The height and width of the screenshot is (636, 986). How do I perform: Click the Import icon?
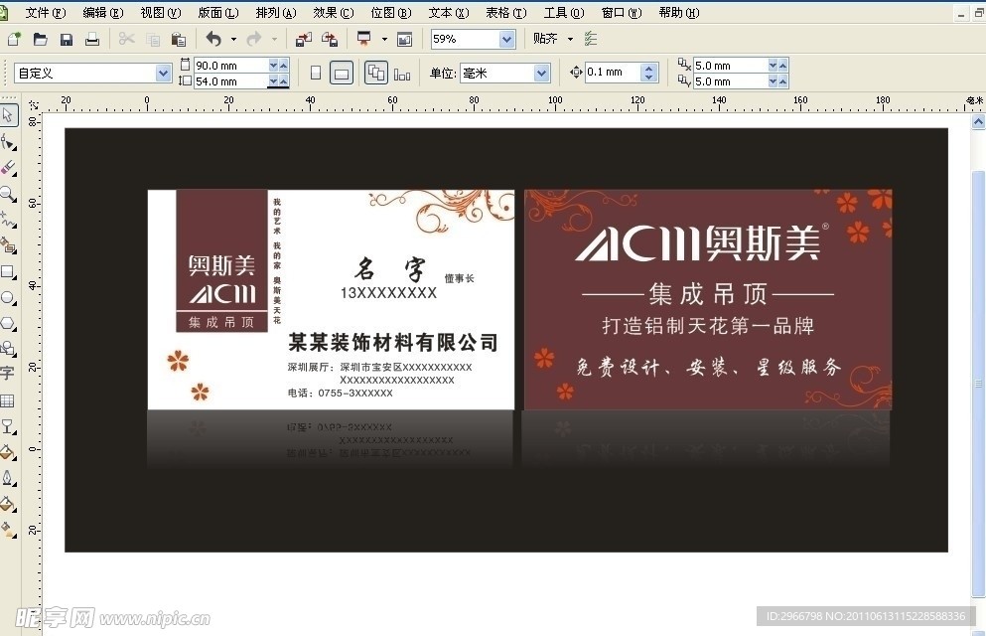click(x=304, y=39)
